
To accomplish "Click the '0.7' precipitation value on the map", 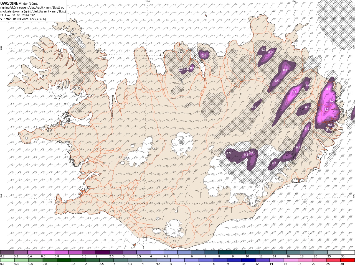I will 328,89.
